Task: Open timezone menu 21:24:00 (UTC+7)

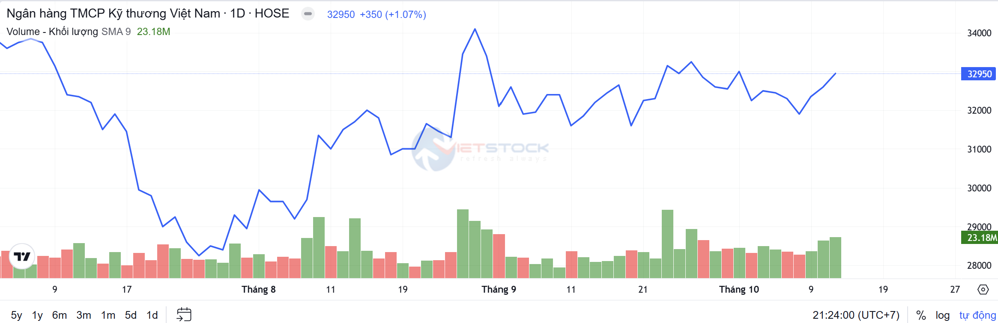Action: (856, 315)
